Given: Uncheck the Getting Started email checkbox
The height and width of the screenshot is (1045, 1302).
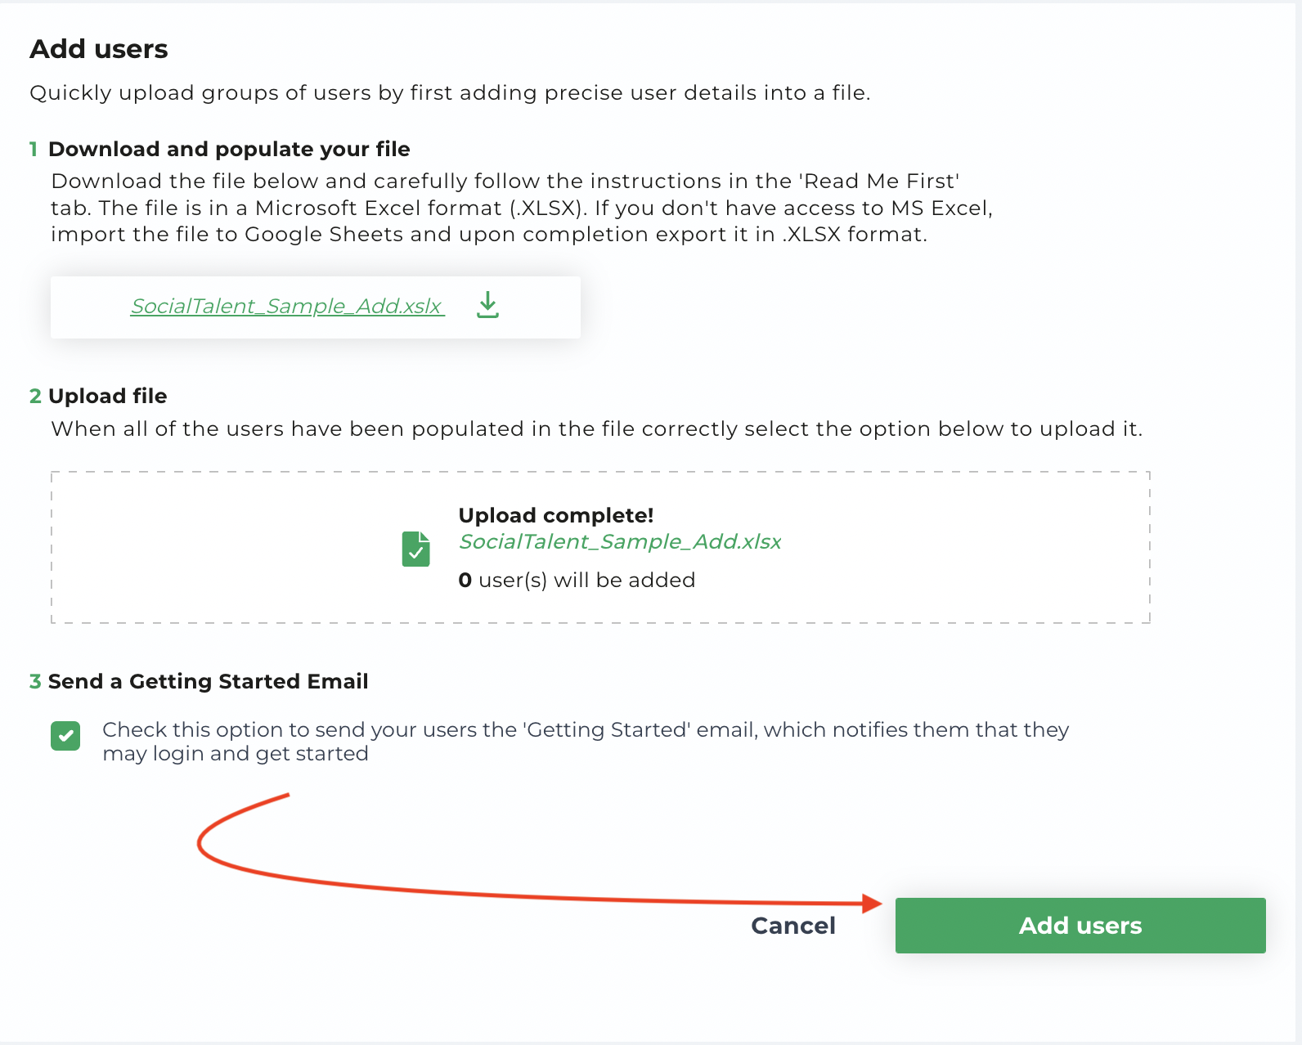Looking at the screenshot, I should pyautogui.click(x=65, y=736).
